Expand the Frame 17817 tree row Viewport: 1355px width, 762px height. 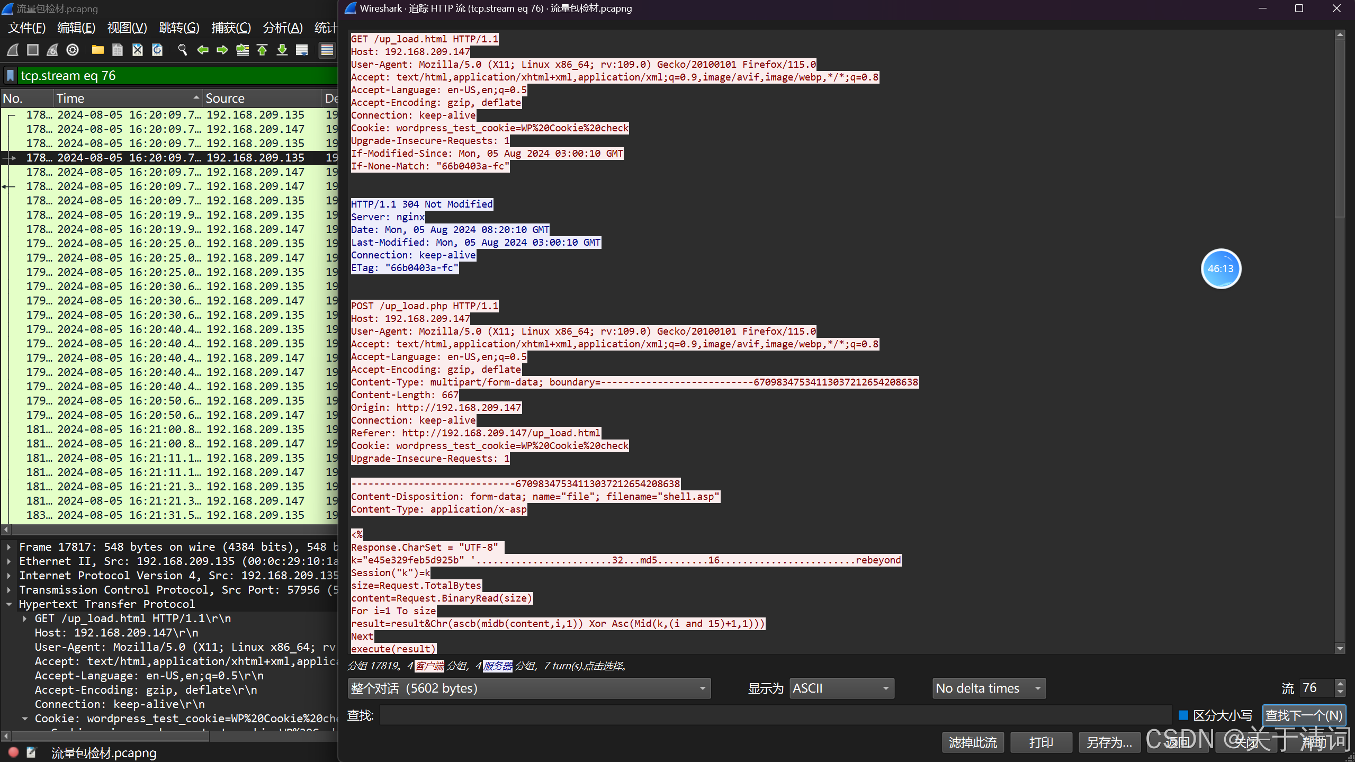click(x=9, y=547)
